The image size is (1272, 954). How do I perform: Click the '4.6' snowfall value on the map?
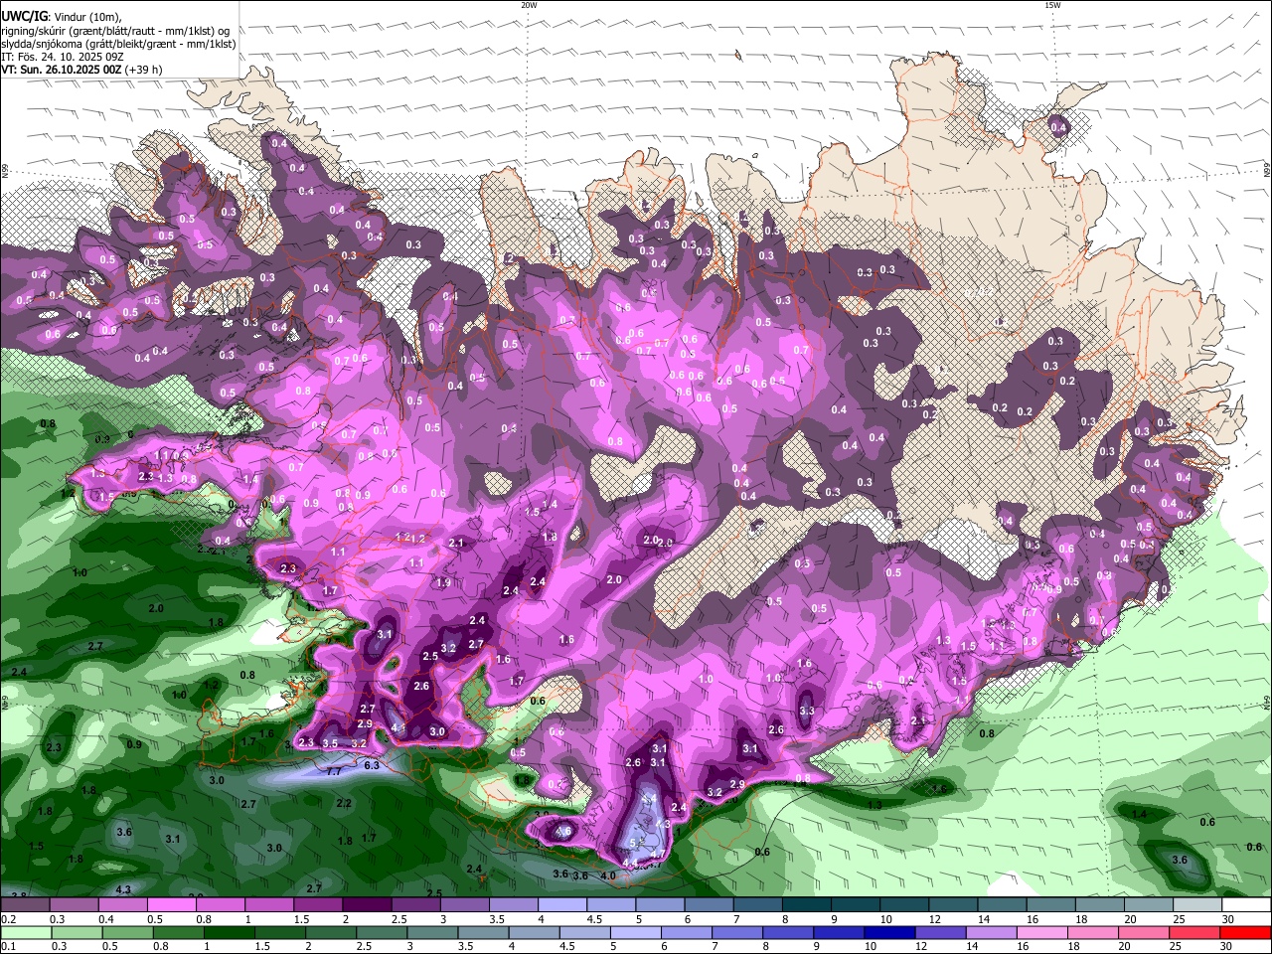[563, 832]
